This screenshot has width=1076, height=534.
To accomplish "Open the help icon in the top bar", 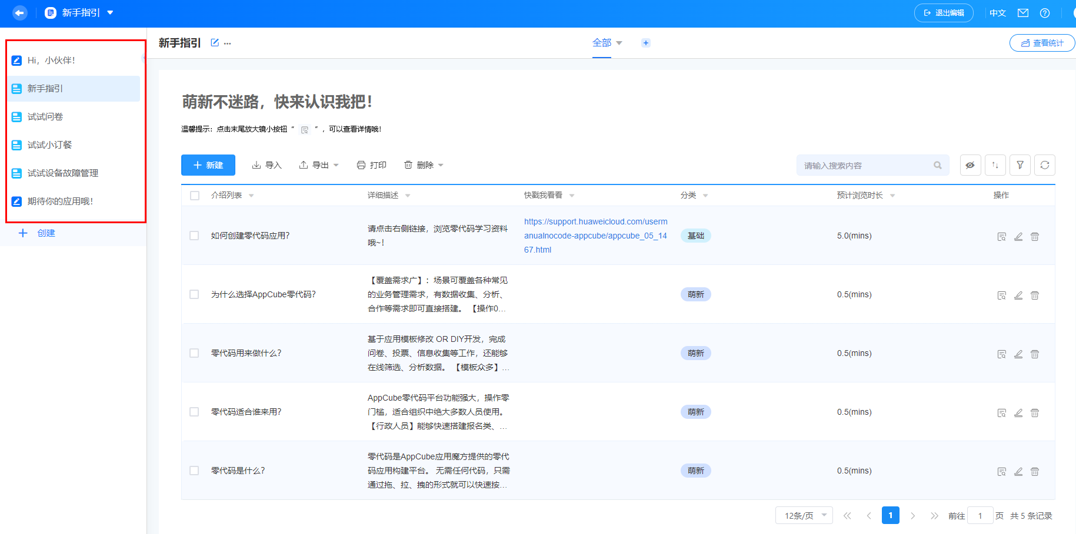I will pyautogui.click(x=1045, y=12).
